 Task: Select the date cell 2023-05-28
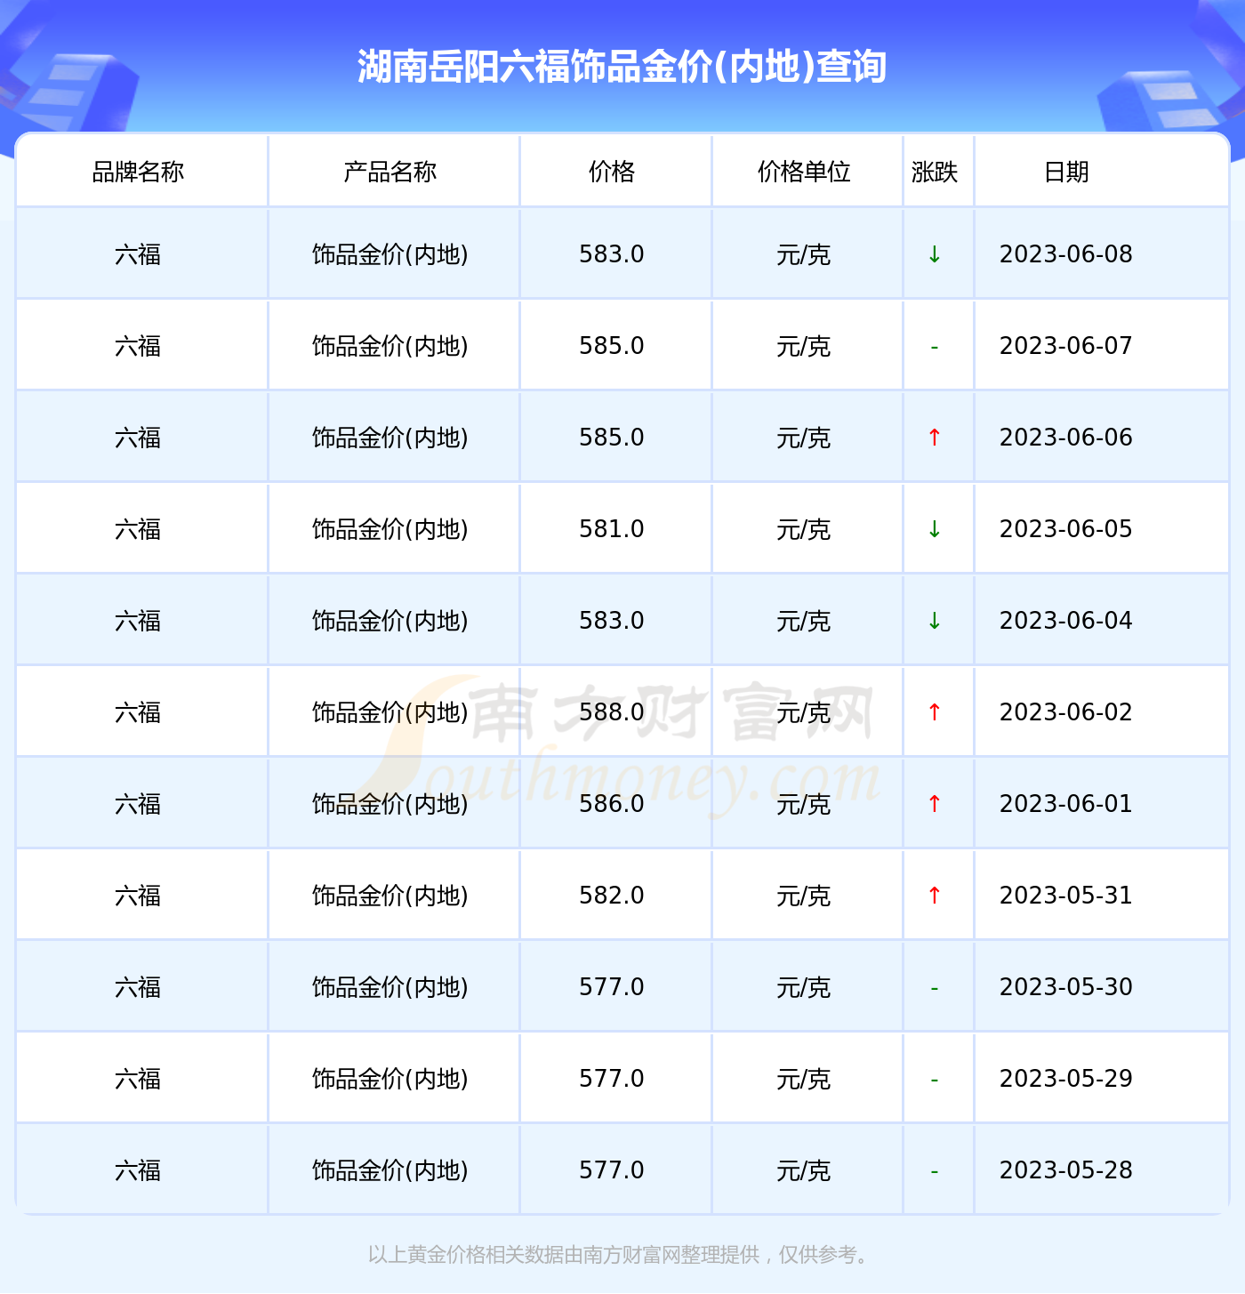click(x=1066, y=1170)
